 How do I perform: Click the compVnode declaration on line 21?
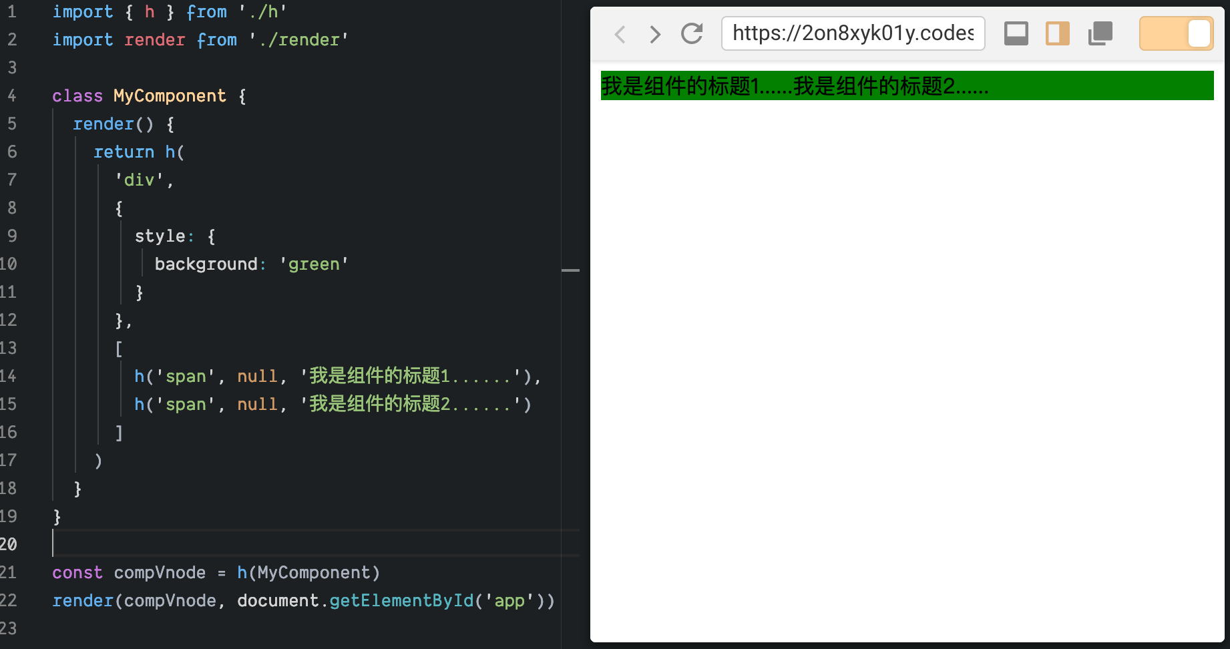(x=160, y=573)
